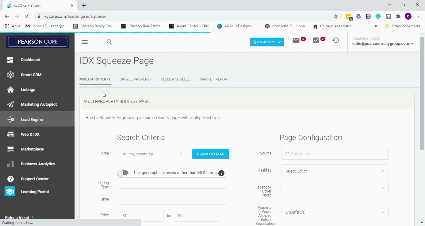The image size is (425, 226).
Task: Toggle the hamburger menu icon
Action: [84, 42]
